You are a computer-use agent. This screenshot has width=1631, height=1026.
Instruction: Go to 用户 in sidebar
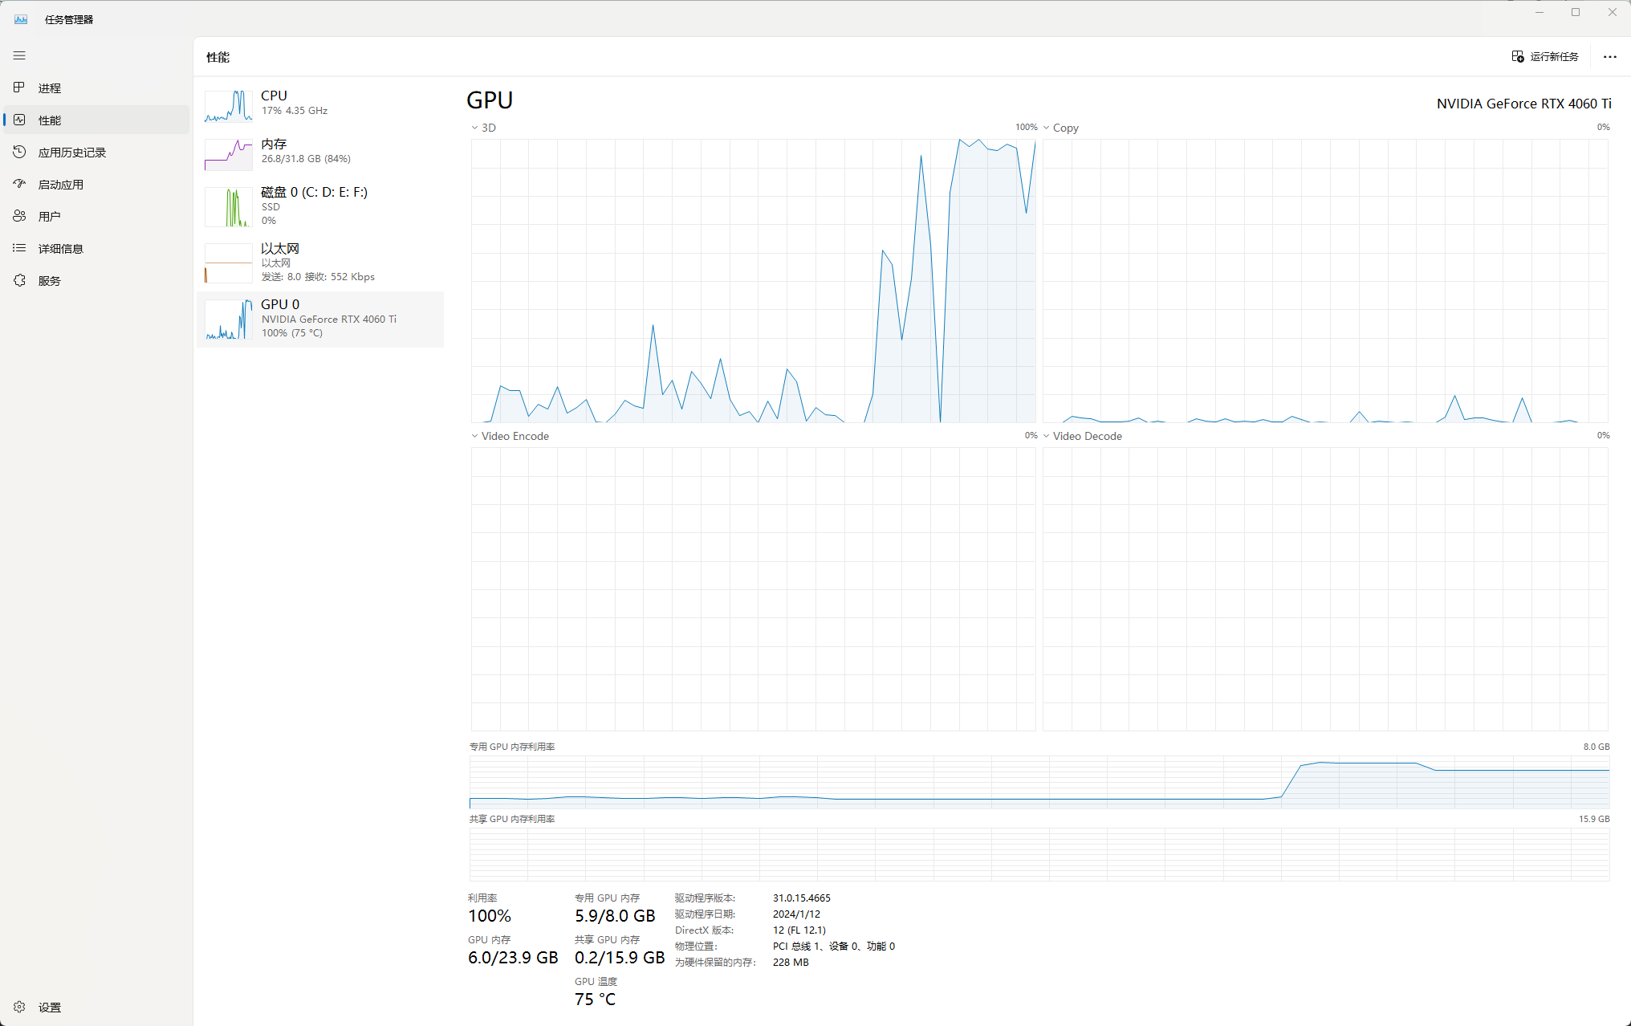coord(96,216)
